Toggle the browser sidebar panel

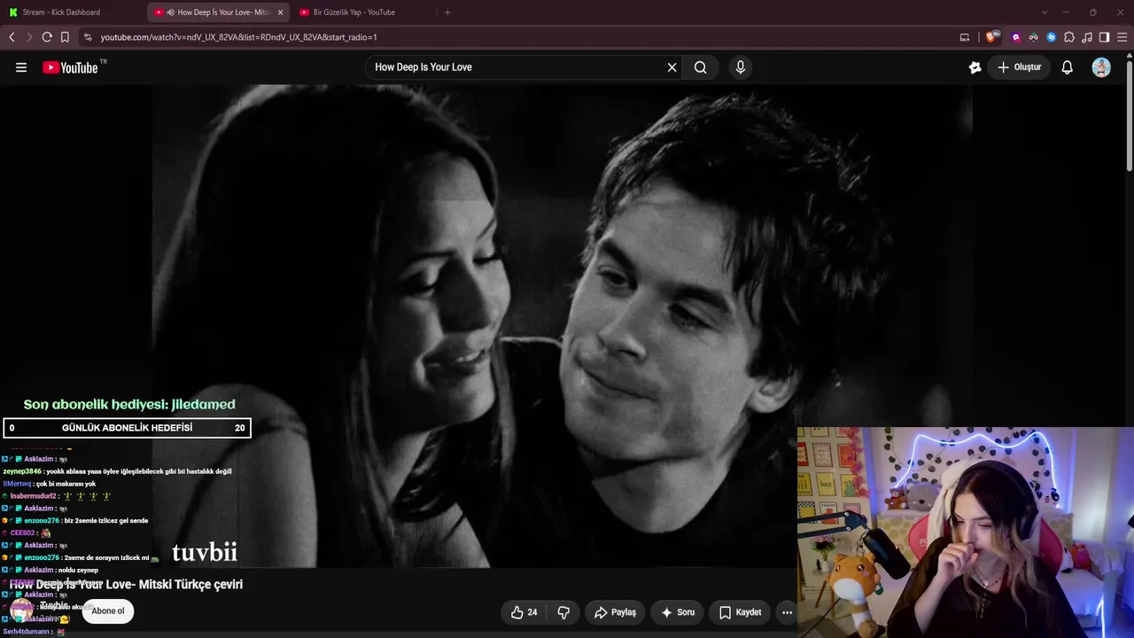(x=1104, y=37)
